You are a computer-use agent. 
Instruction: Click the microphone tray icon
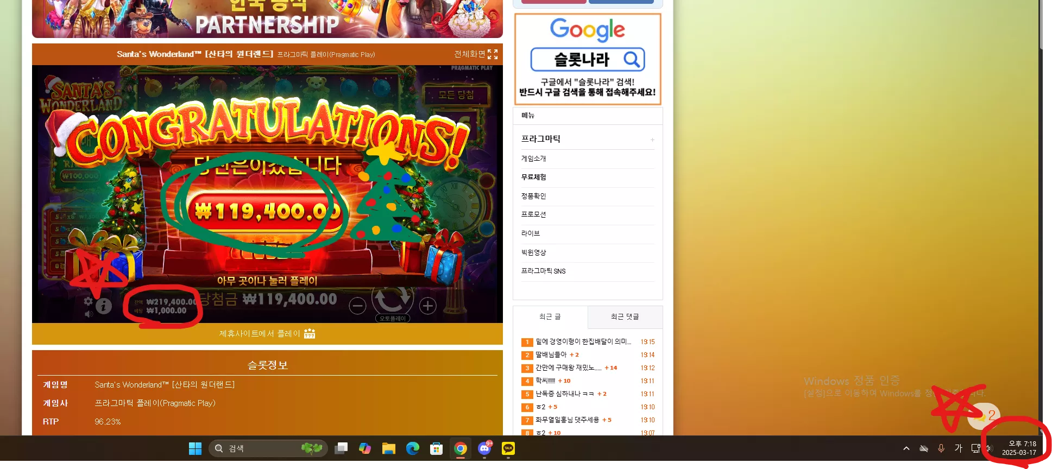(x=941, y=448)
